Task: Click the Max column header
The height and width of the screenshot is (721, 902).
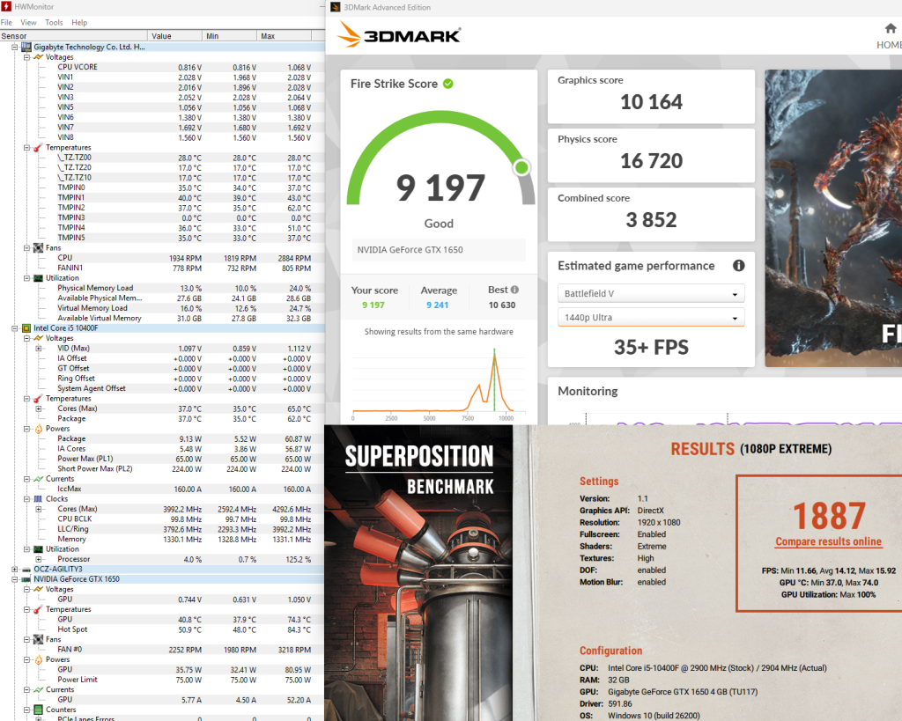Action: (x=284, y=35)
